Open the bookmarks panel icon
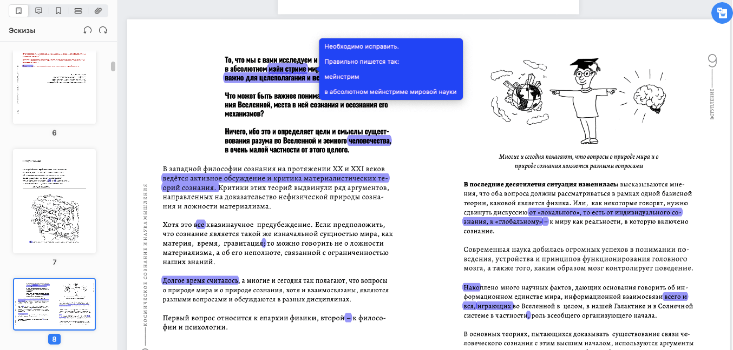 [x=58, y=11]
